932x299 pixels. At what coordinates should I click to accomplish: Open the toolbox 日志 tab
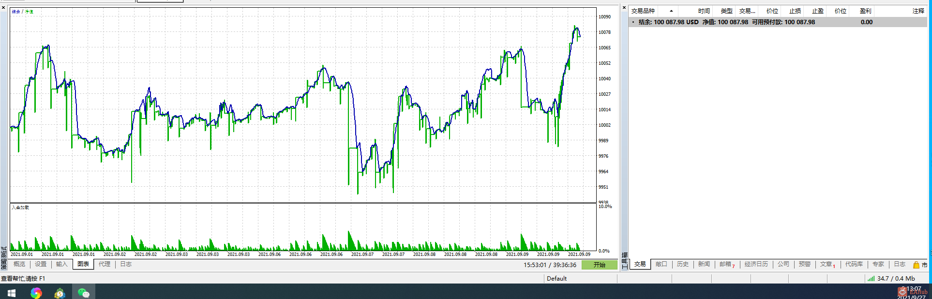tap(900, 264)
